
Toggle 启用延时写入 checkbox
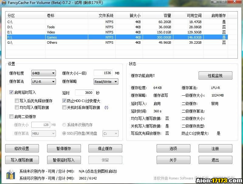(11, 92)
